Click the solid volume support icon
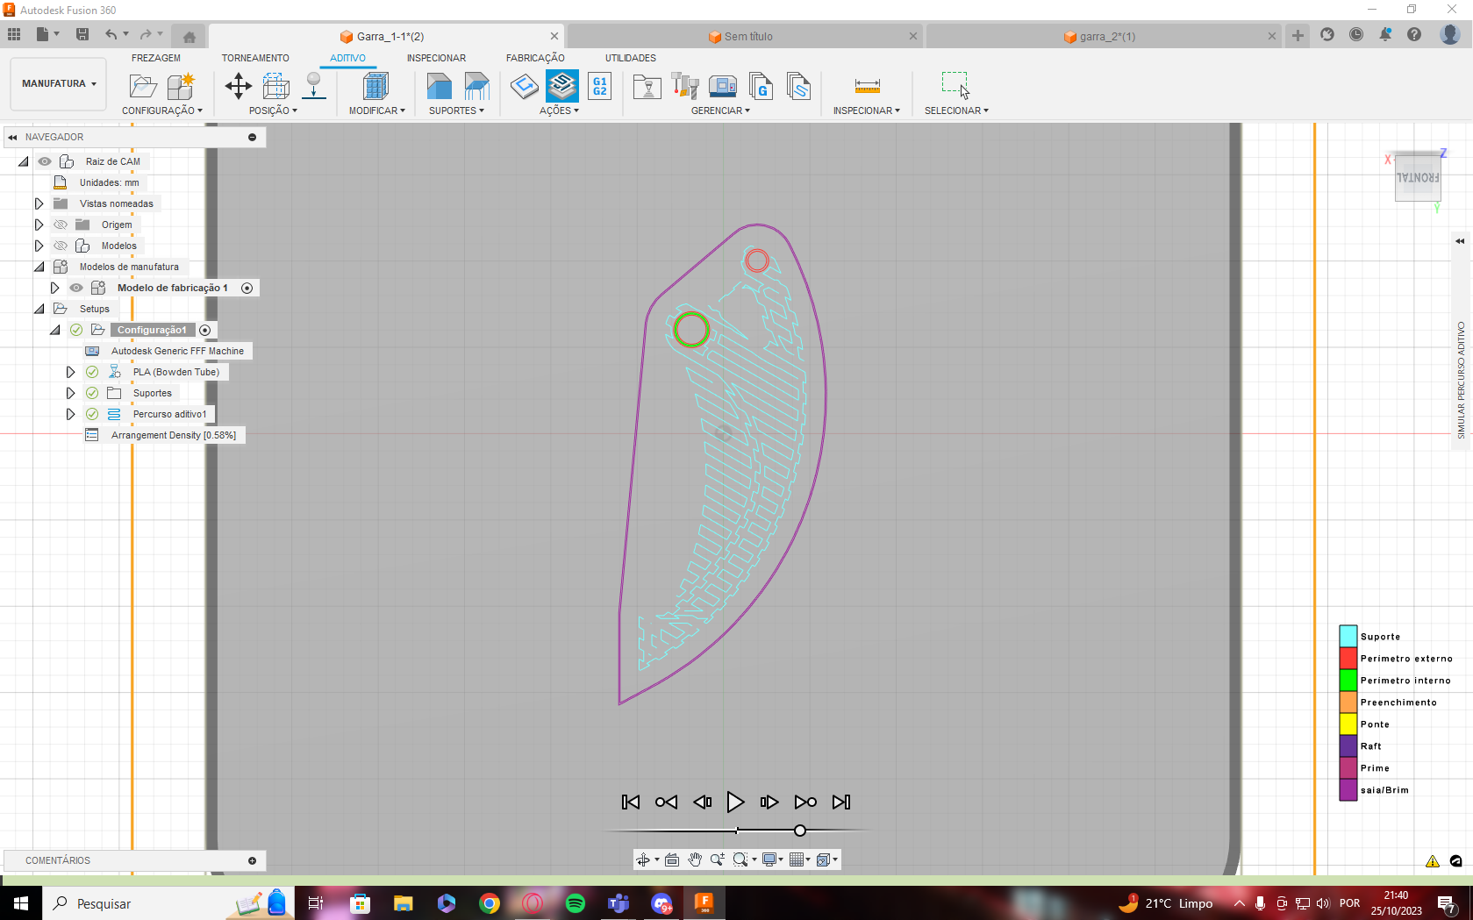The height and width of the screenshot is (920, 1473). coord(439,86)
